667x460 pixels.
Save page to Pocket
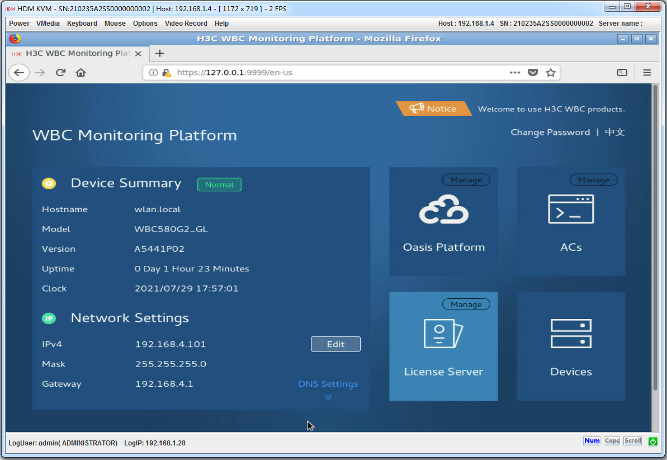pyautogui.click(x=533, y=72)
